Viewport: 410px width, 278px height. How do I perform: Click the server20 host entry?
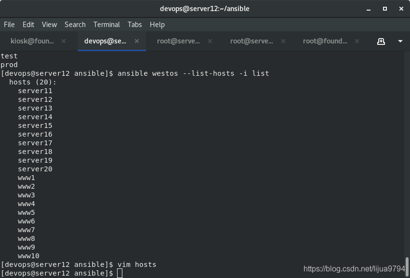35,169
